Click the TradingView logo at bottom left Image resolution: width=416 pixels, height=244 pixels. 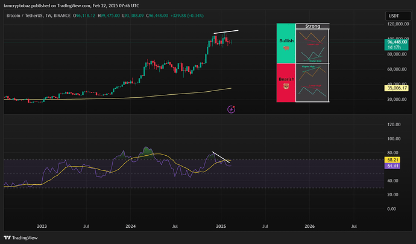pos(20,237)
